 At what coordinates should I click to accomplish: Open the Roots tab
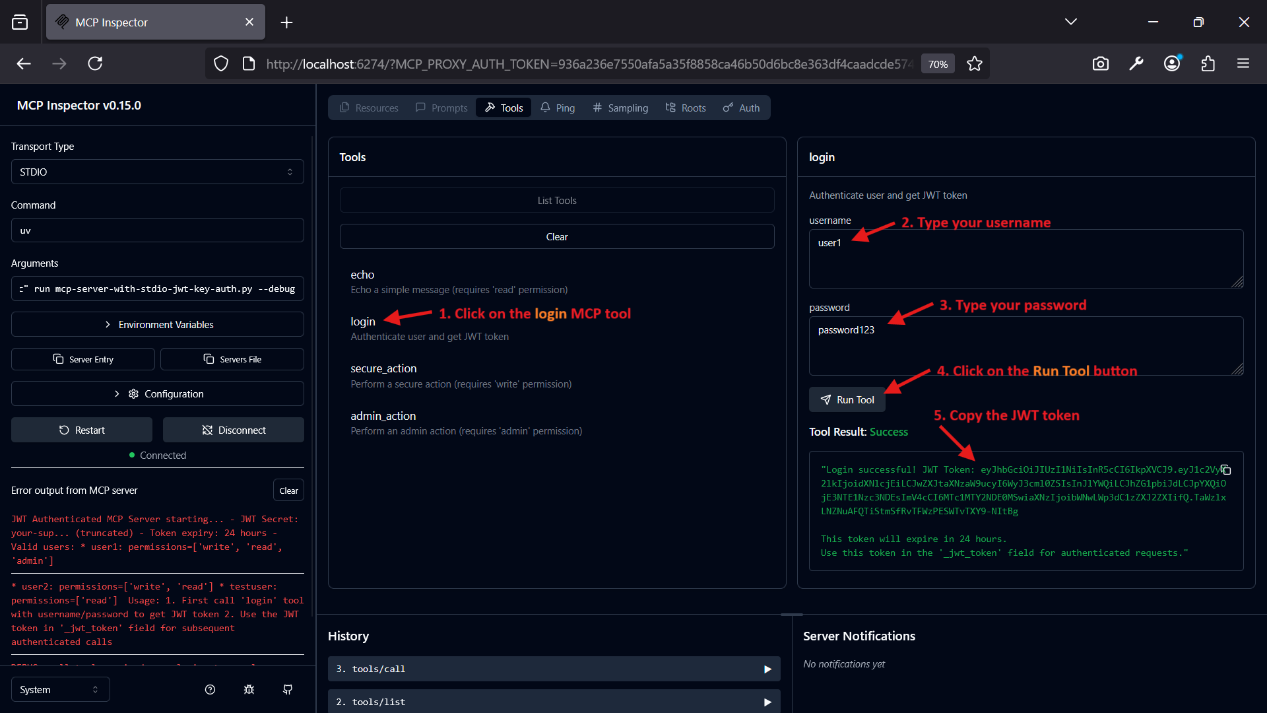(x=686, y=108)
